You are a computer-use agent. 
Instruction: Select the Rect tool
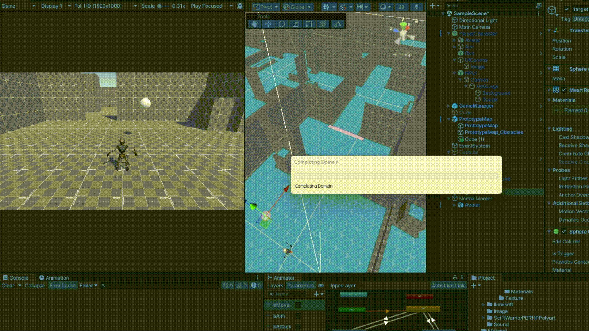[x=309, y=24]
